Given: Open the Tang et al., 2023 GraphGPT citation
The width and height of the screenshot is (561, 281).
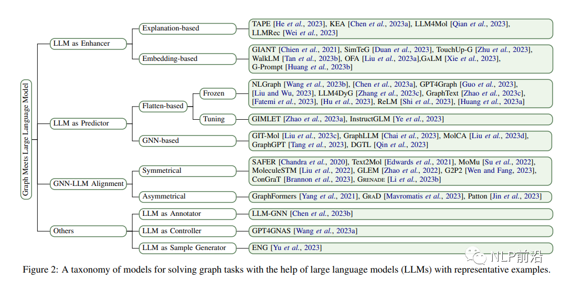Looking at the screenshot, I should point(317,145).
